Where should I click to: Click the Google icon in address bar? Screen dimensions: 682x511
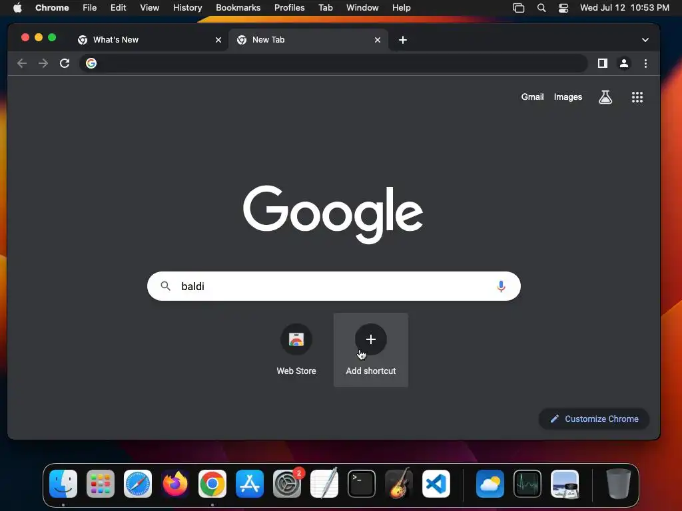(91, 63)
